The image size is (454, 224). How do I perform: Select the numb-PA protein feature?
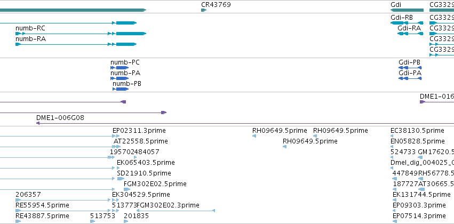tap(120, 78)
